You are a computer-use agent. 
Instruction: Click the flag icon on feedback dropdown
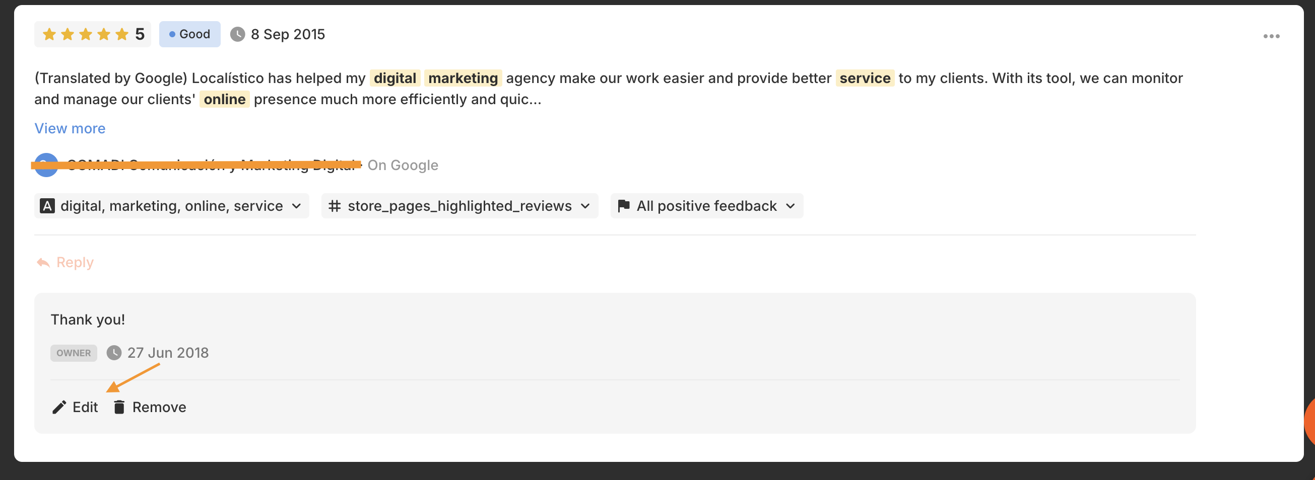click(x=623, y=206)
